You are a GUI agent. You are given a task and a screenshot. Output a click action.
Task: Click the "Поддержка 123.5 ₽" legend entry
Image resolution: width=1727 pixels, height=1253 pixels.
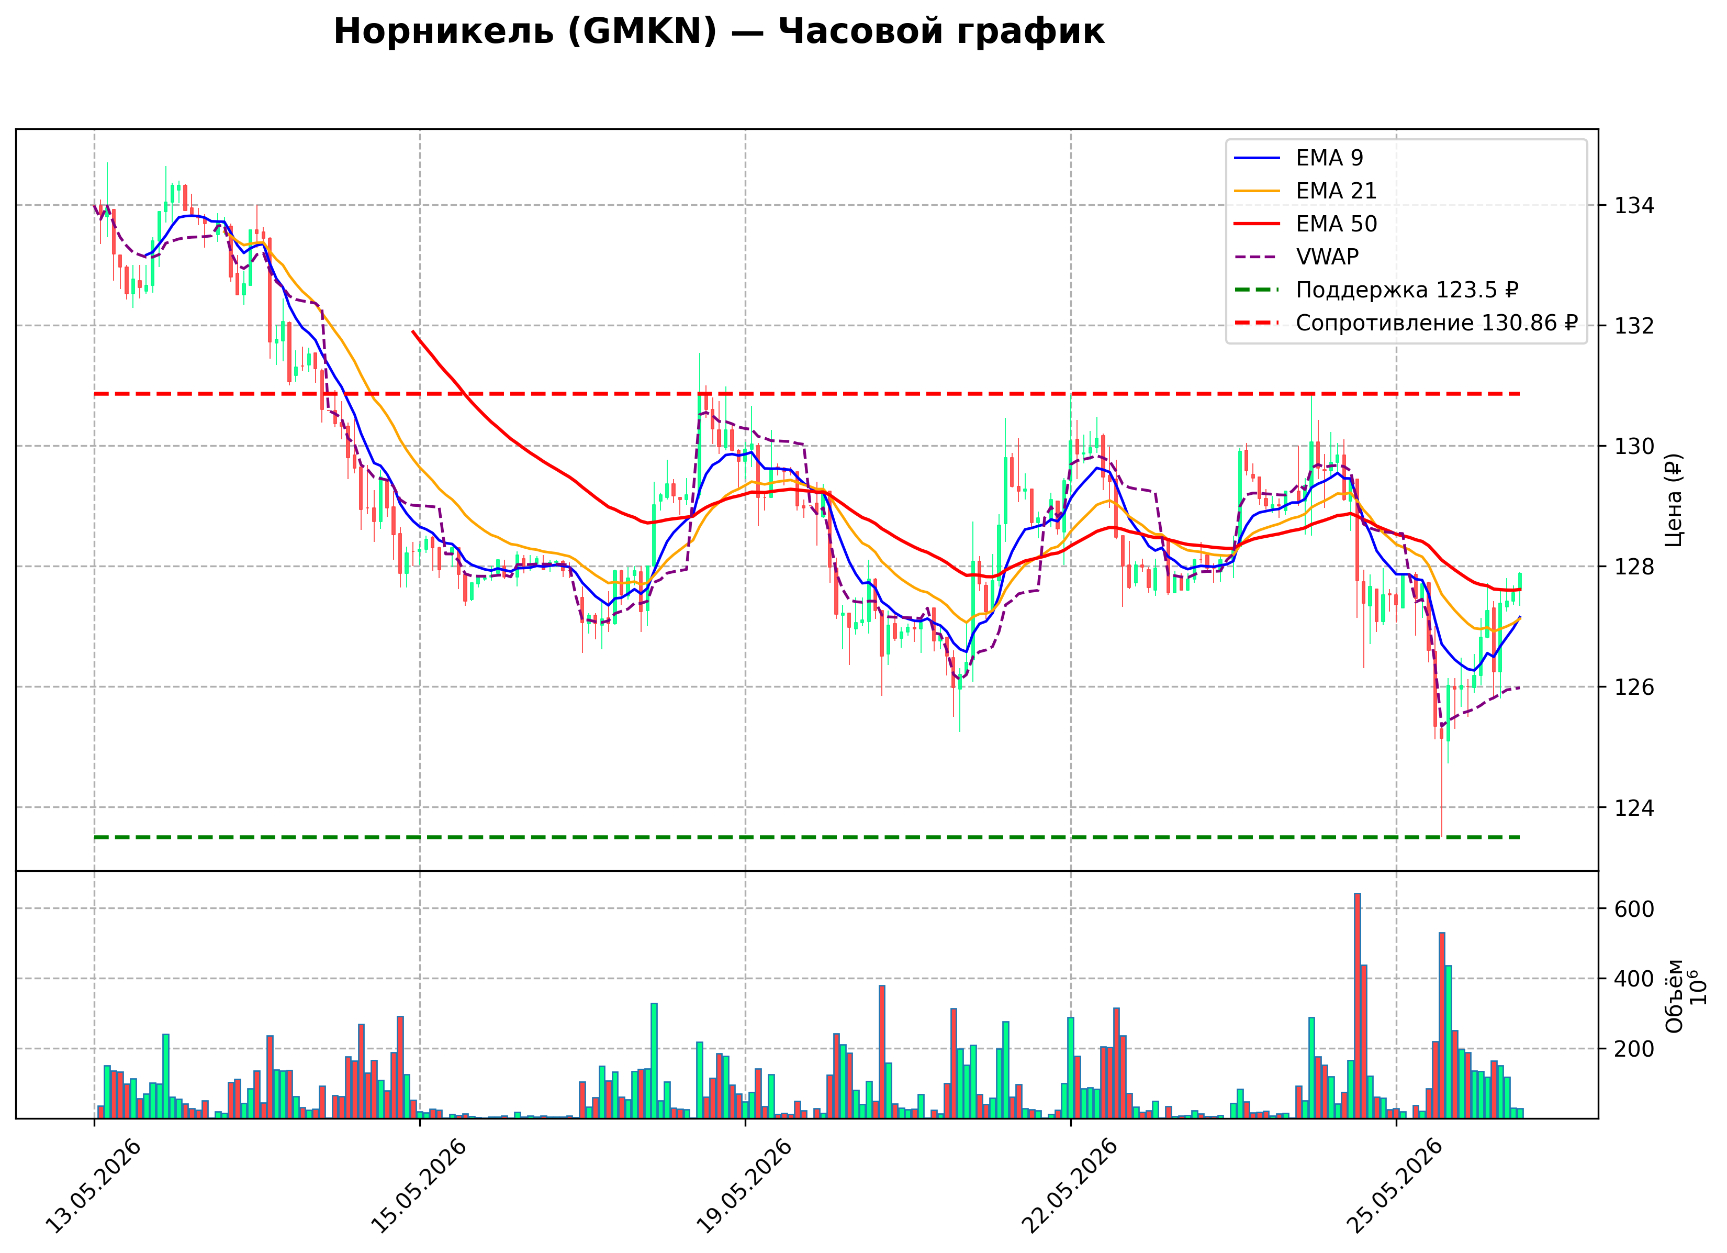1376,290
